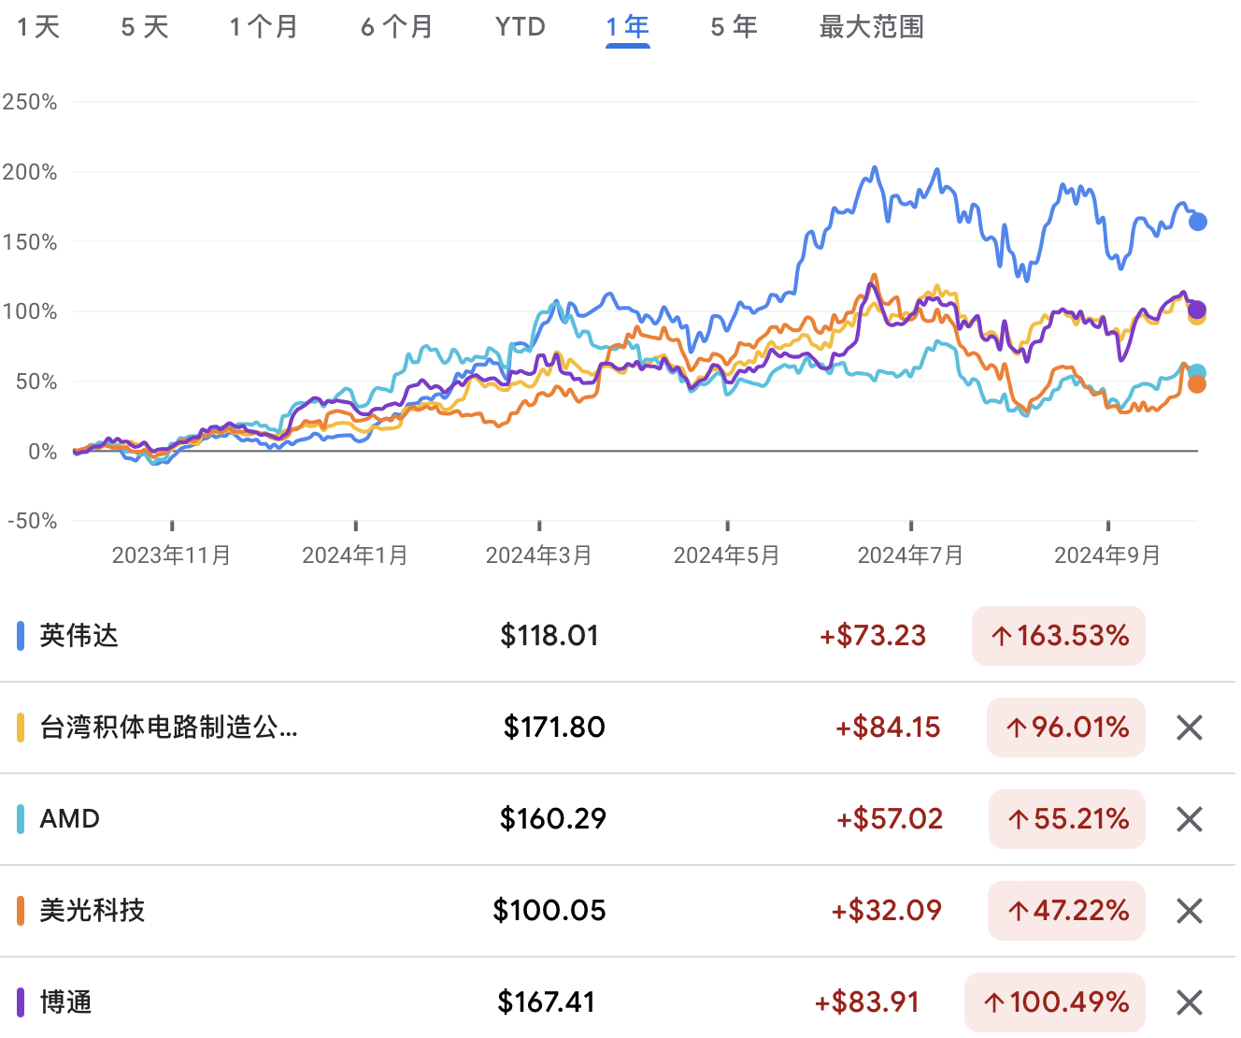Switch to the 5 年 range tab
Screen dimensions: 1241x1038
(x=734, y=27)
